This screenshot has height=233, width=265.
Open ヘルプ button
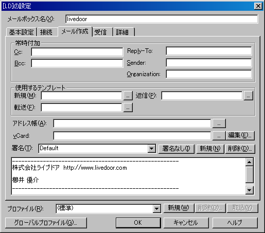[x=235, y=223]
